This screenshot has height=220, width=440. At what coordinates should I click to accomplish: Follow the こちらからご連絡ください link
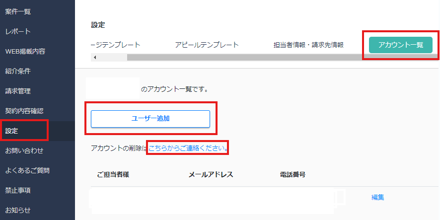[x=188, y=148]
